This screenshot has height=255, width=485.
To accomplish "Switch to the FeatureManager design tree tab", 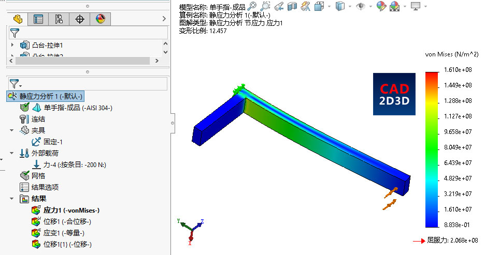I will click(18, 19).
